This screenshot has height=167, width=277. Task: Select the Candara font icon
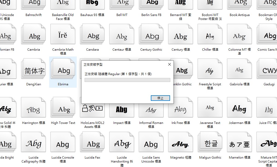(x=92, y=34)
